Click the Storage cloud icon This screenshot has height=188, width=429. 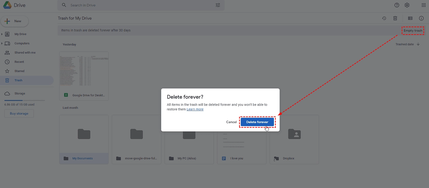[7, 94]
